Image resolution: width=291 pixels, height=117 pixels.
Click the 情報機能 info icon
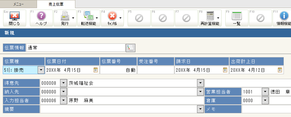[x=284, y=16]
